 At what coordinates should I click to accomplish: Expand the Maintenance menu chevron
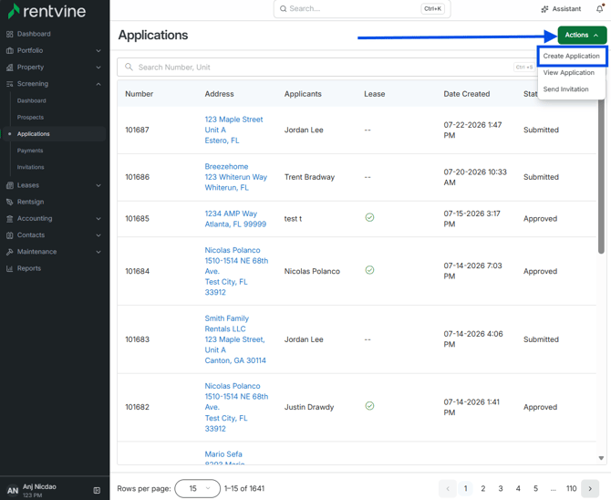click(98, 252)
